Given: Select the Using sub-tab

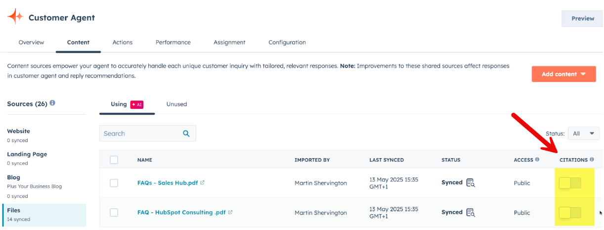Looking at the screenshot, I should click(x=127, y=104).
